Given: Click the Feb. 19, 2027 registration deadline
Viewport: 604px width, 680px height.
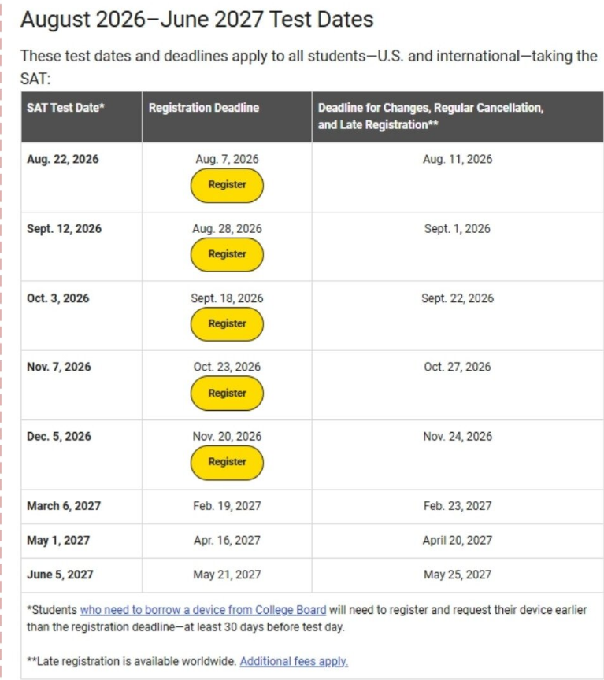Looking at the screenshot, I should (x=227, y=506).
